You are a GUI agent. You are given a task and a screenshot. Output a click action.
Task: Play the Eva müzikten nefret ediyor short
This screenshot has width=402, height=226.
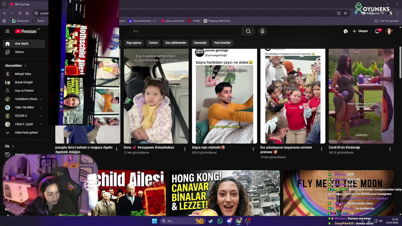coord(156,96)
